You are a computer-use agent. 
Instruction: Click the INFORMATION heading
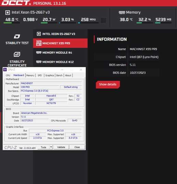point(112,39)
